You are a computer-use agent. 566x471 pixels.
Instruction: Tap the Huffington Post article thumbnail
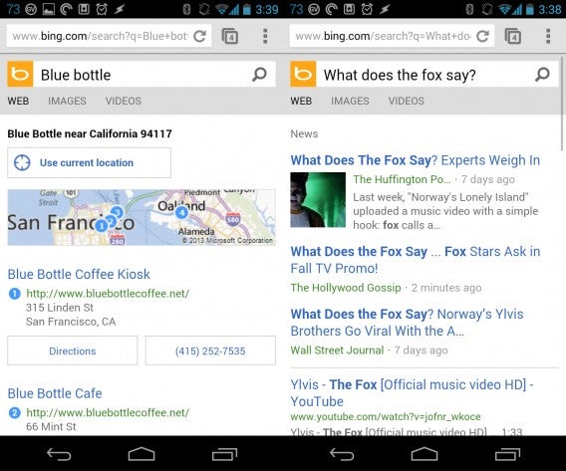coord(318,200)
